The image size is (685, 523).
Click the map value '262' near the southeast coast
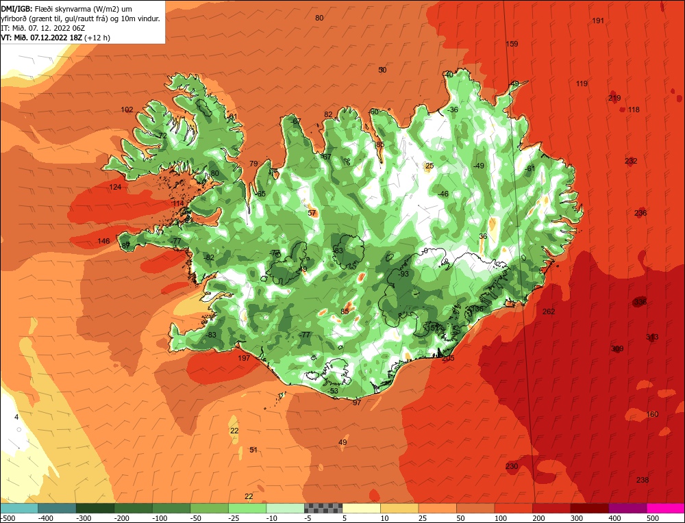click(x=549, y=311)
